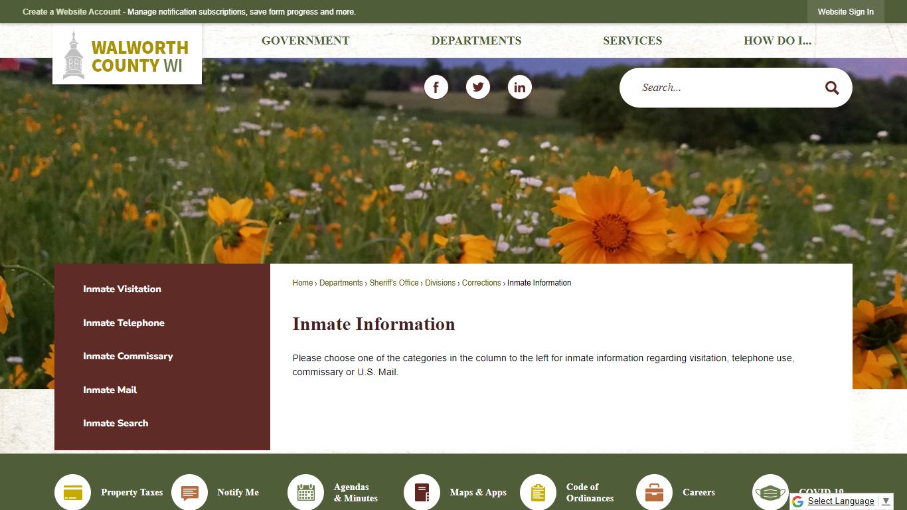Viewport: 907px width, 510px height.
Task: Go to Corrections breadcrumb link
Action: 481,283
